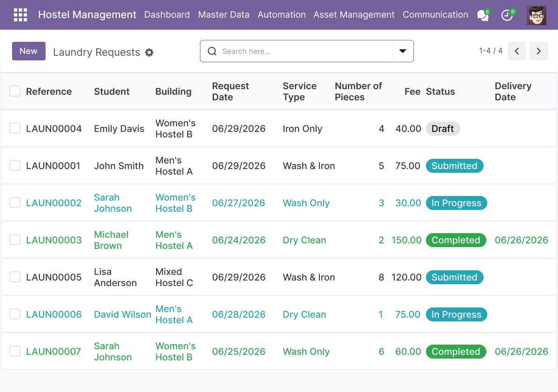Sort by the Reference column header
Viewport: 558px width, 392px height.
click(49, 91)
